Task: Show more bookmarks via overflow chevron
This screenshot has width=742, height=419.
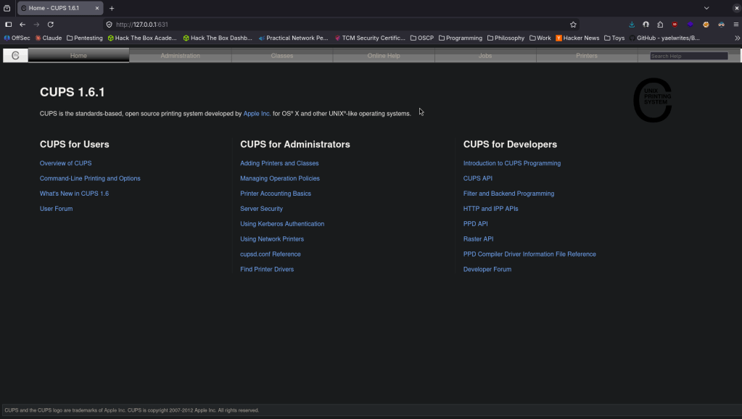Action: click(737, 38)
